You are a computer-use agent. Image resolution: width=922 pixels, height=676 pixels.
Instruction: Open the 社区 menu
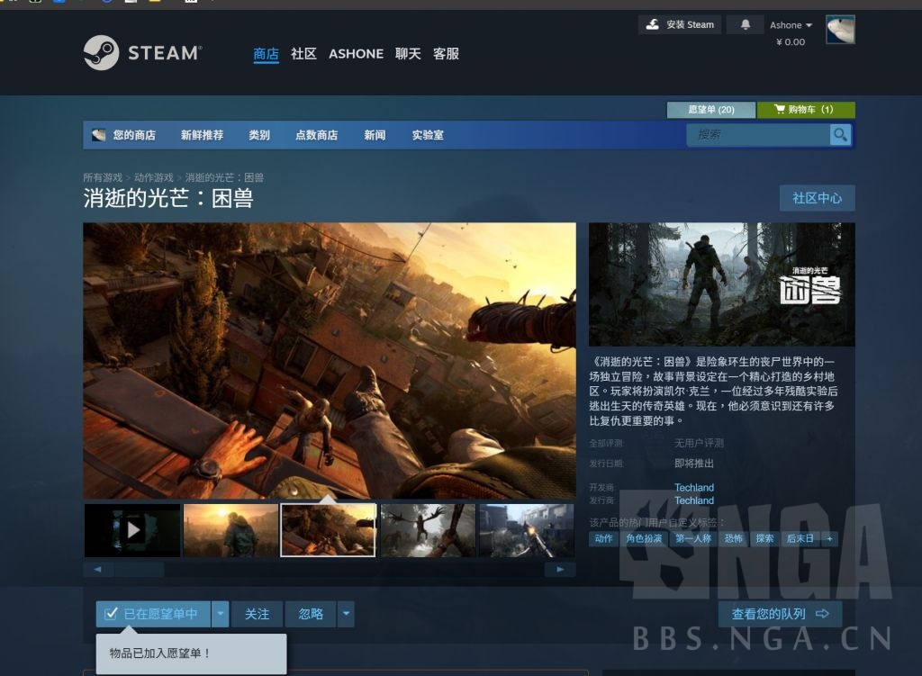tap(303, 53)
